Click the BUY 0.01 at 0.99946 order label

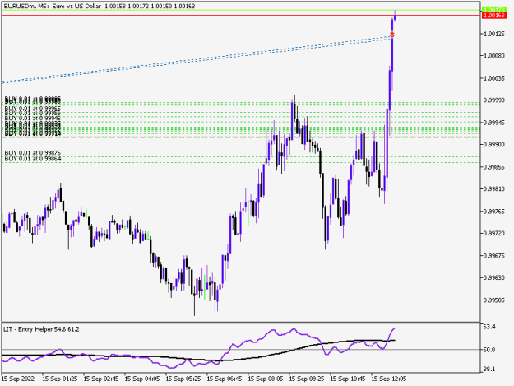[33, 118]
